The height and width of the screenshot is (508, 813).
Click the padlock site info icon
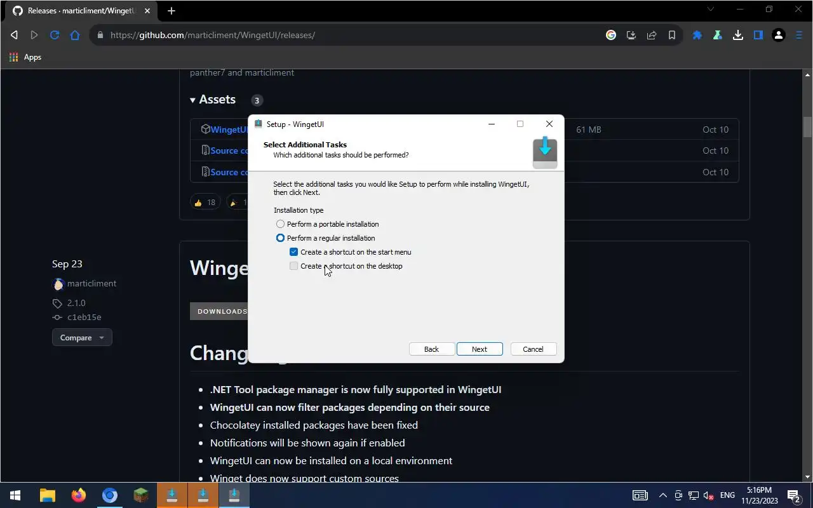(x=100, y=35)
